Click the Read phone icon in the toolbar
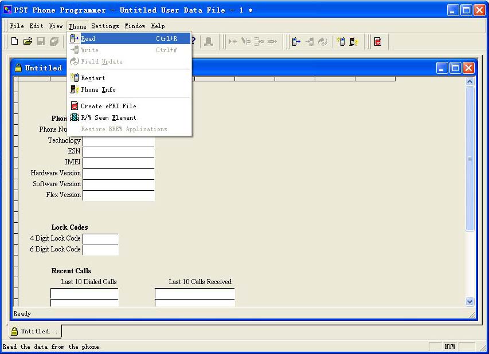489x354 pixels. click(296, 41)
